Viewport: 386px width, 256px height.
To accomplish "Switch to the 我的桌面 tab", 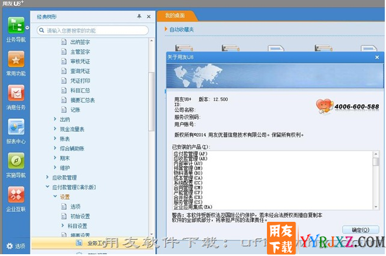I will tap(175, 16).
